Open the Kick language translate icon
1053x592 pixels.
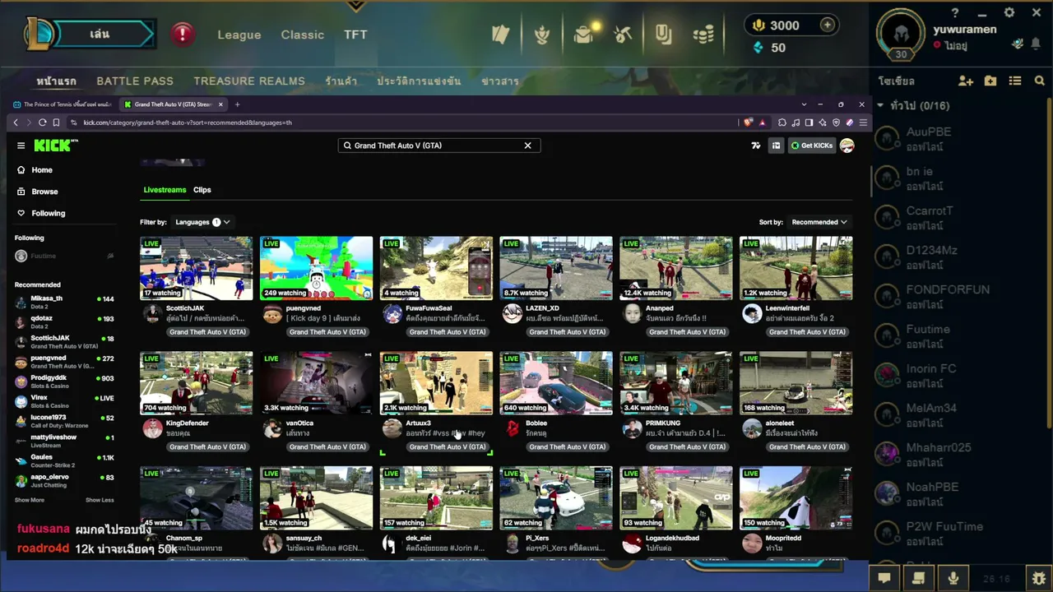pyautogui.click(x=756, y=146)
